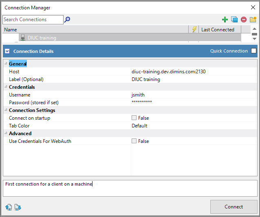Collapse the General section
260x217 pixels.
(x=6, y=64)
